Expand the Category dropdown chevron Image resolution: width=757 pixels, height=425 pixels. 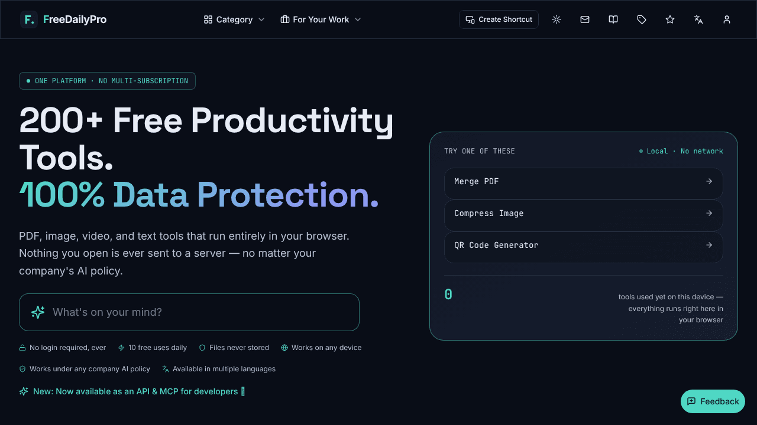pos(261,19)
